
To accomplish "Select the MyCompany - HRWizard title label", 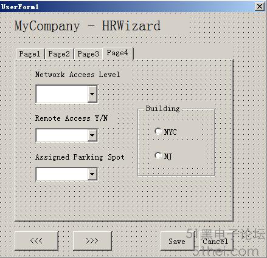I will [88, 25].
